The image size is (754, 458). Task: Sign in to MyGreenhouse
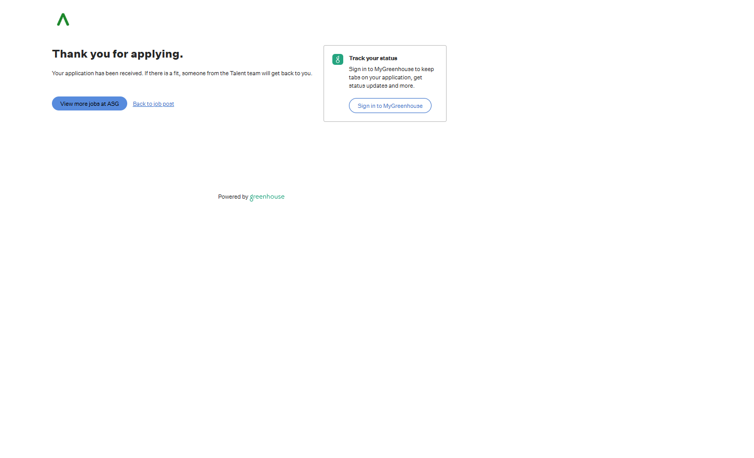click(390, 106)
